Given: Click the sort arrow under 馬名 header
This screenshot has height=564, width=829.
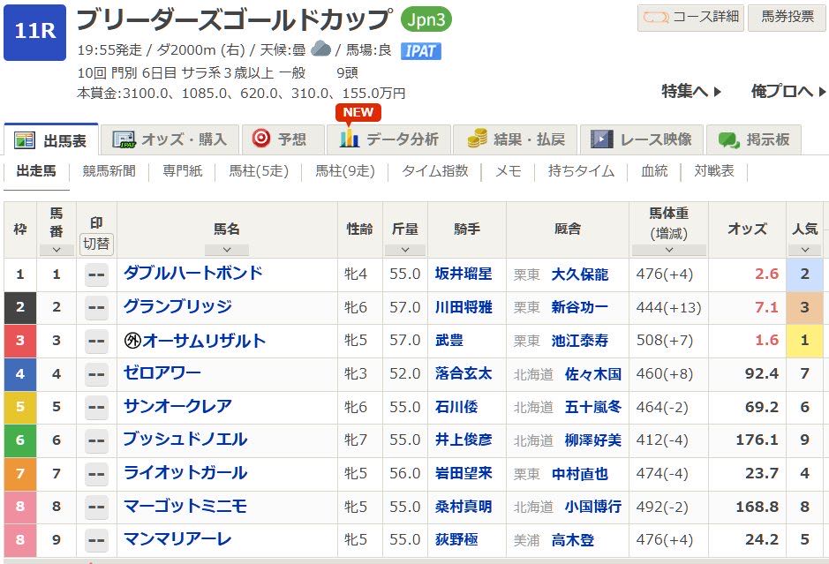Looking at the screenshot, I should tap(227, 250).
